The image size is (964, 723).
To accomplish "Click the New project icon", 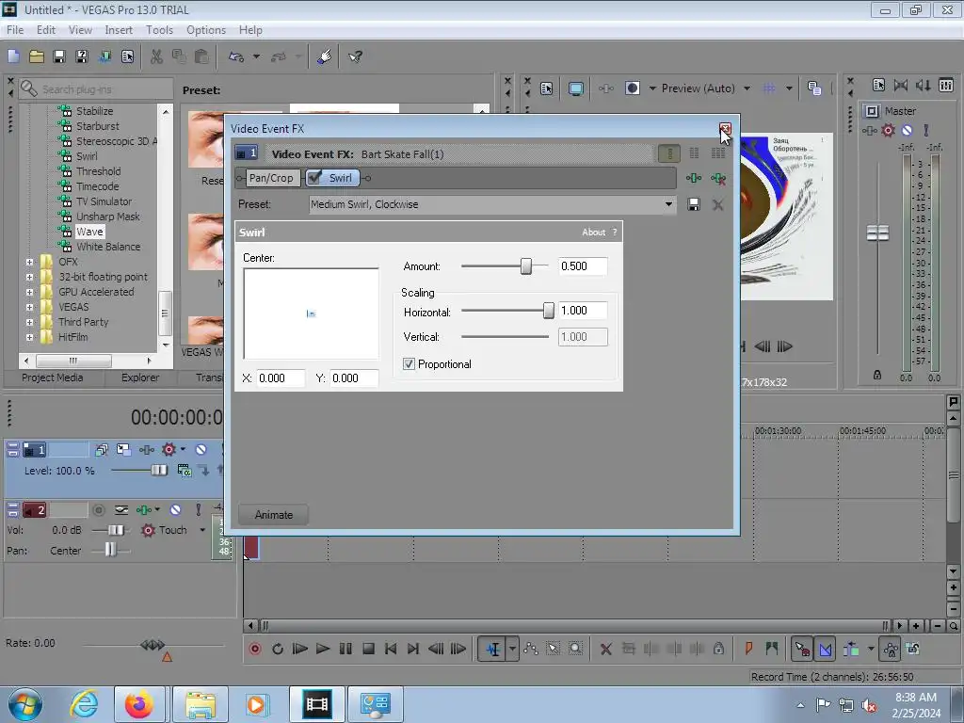I will pos(13,56).
